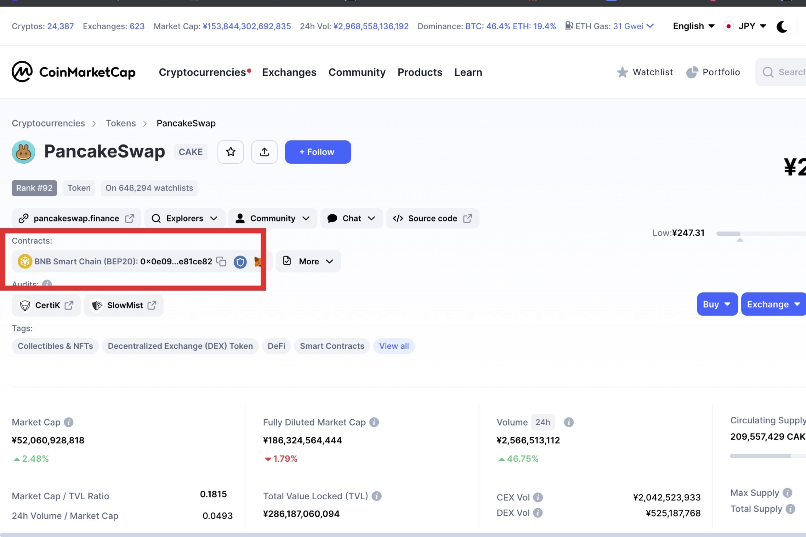Open the More contracts dropdown
Screen dimensions: 806x537
point(308,261)
